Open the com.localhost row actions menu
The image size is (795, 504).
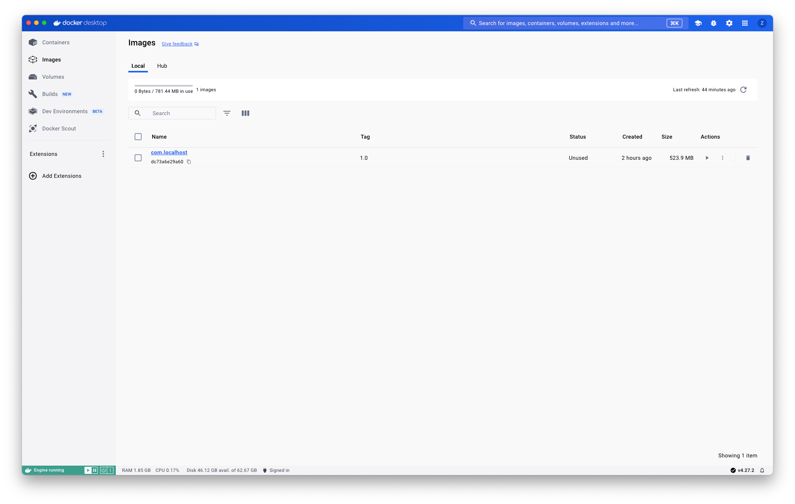[723, 158]
